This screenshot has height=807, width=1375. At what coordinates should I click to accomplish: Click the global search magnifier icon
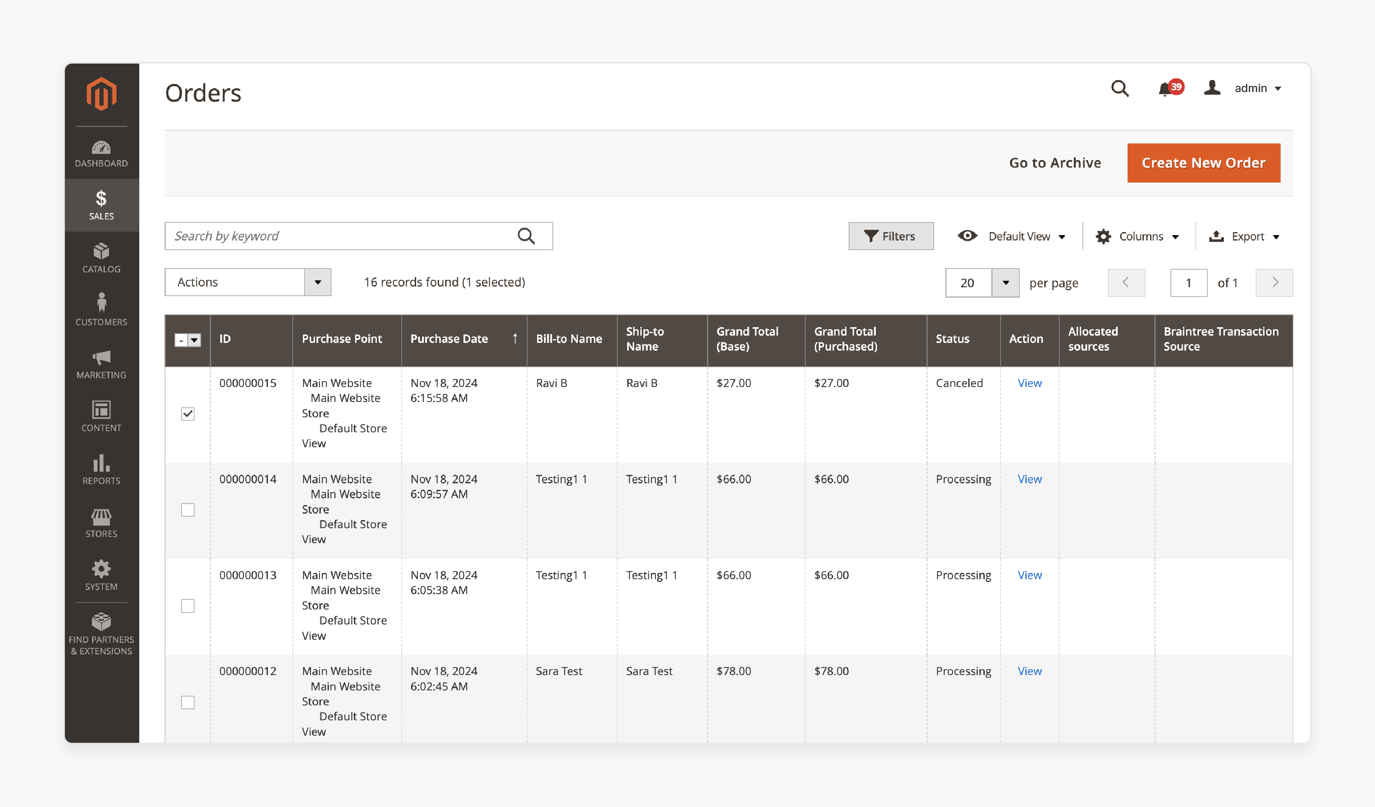point(1119,88)
